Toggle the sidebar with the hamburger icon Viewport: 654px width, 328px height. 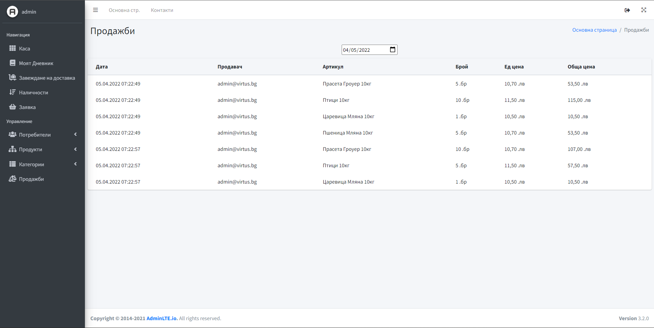pyautogui.click(x=95, y=10)
